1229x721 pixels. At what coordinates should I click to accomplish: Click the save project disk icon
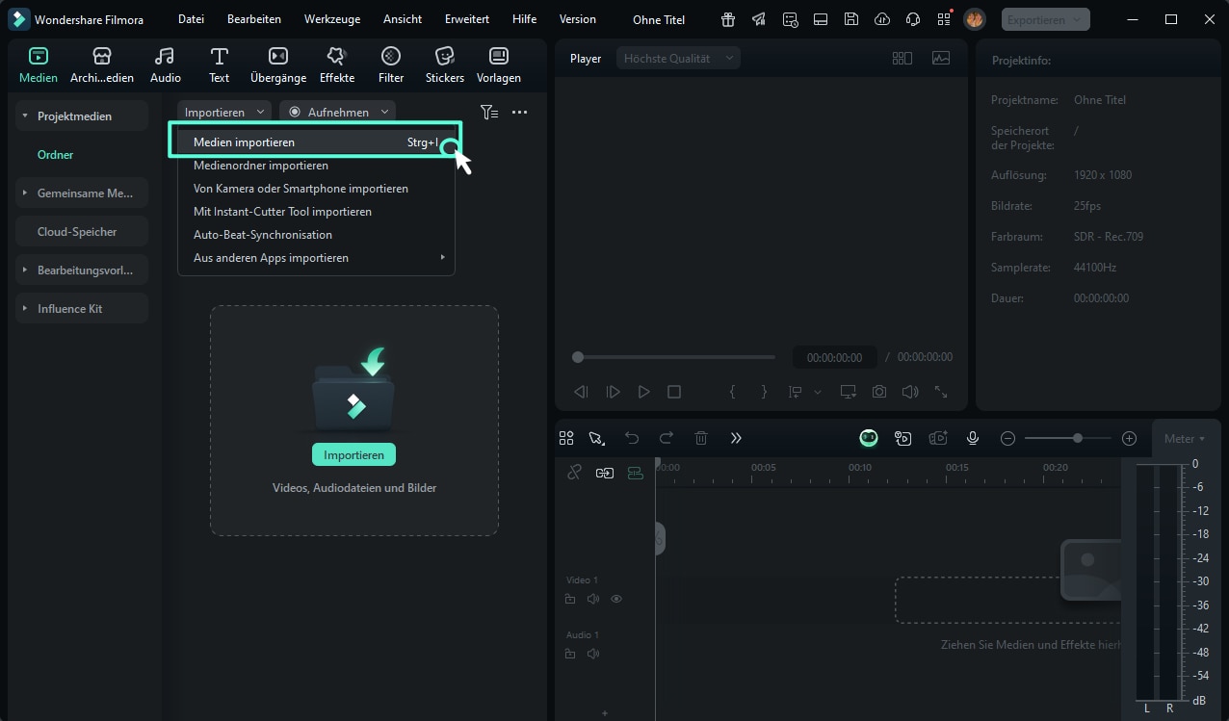(x=851, y=19)
